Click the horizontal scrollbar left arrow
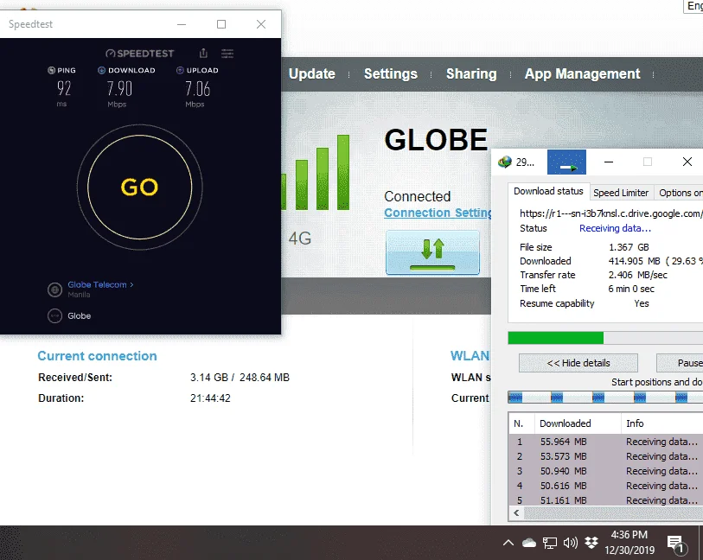Screen dimensions: 703x560 point(516,513)
